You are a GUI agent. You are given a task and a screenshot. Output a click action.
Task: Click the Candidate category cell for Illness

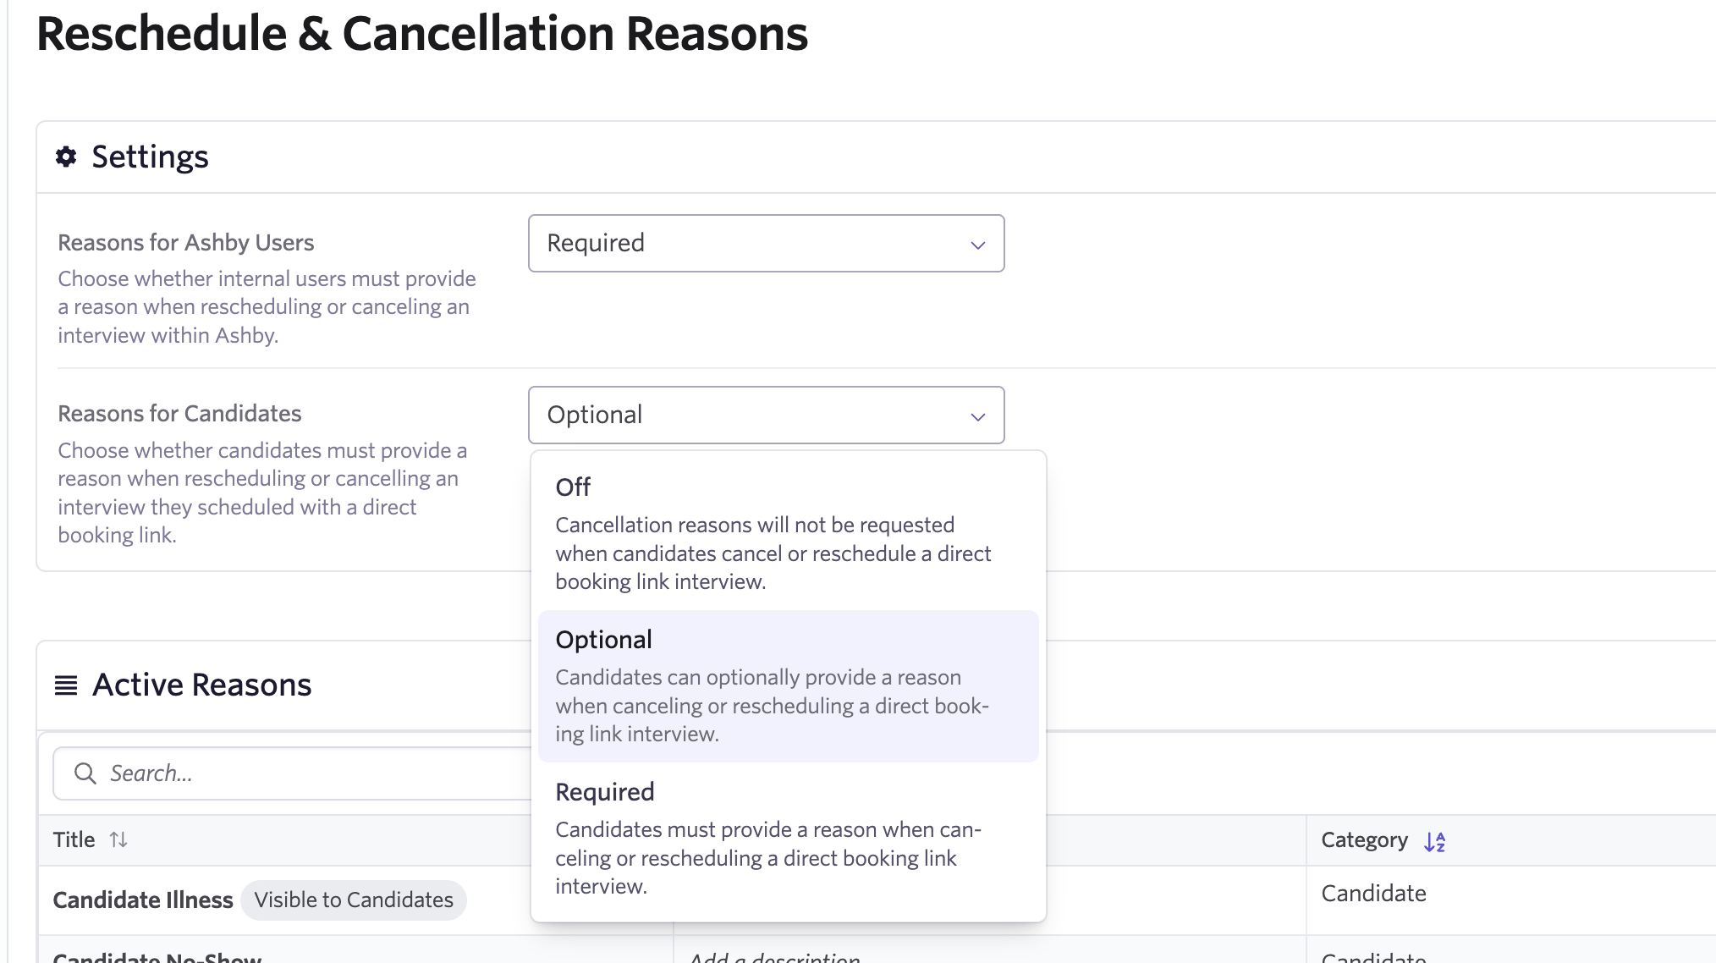[x=1373, y=893]
